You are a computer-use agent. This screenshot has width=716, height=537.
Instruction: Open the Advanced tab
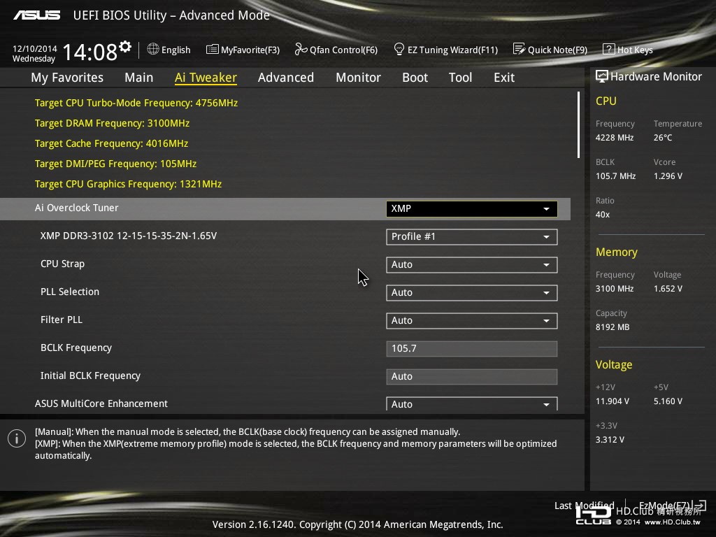[286, 78]
